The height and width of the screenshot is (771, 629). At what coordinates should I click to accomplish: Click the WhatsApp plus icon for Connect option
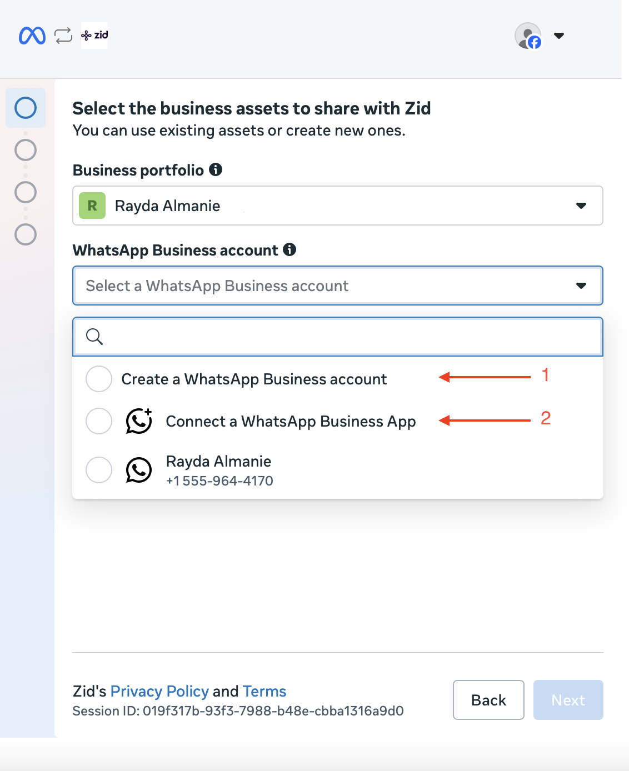[139, 421]
